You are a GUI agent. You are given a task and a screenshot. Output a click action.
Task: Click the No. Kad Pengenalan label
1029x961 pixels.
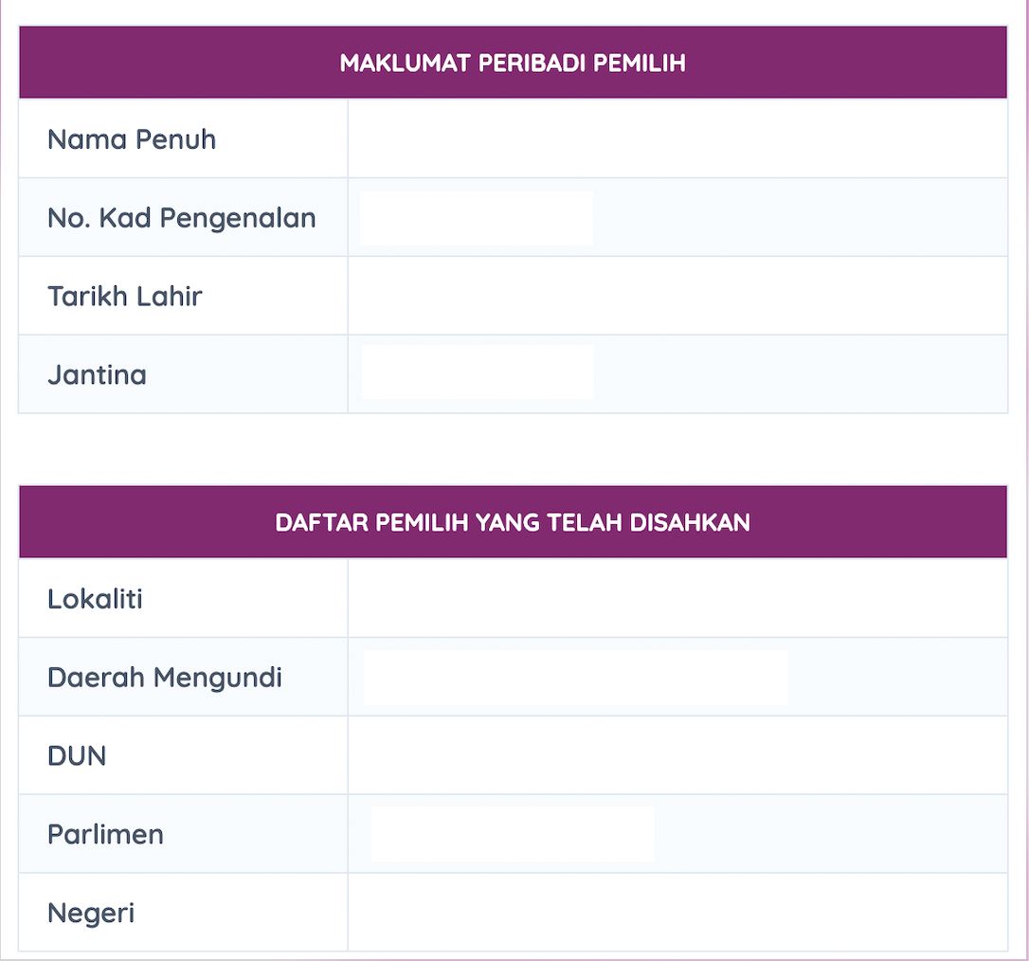(x=181, y=218)
